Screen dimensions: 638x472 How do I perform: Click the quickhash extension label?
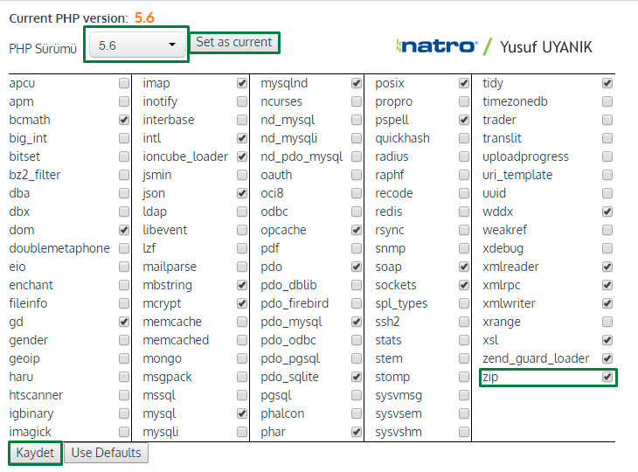click(402, 138)
